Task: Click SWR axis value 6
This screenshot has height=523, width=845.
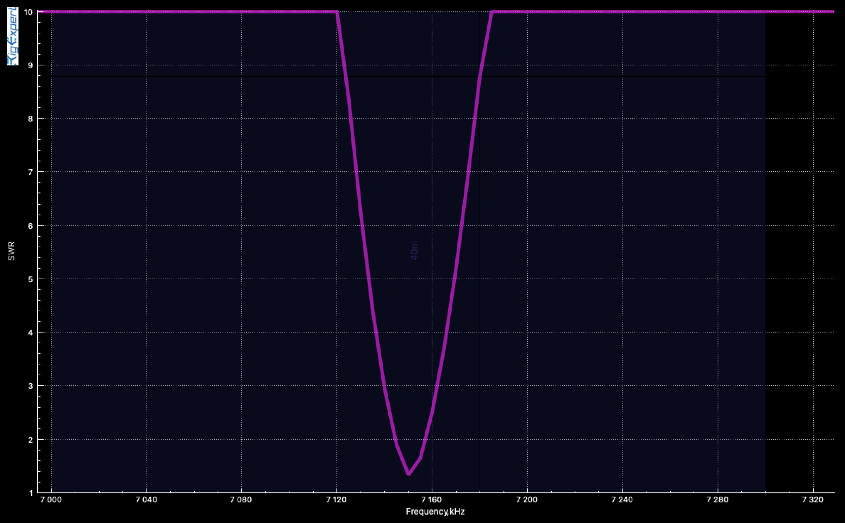Action: [30, 226]
